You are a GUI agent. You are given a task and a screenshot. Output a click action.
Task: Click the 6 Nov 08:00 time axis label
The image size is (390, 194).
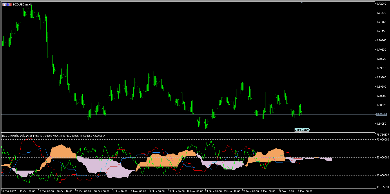tap(138, 191)
